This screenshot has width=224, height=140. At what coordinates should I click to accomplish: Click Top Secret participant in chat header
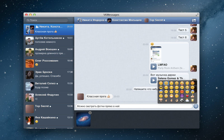click(x=155, y=20)
